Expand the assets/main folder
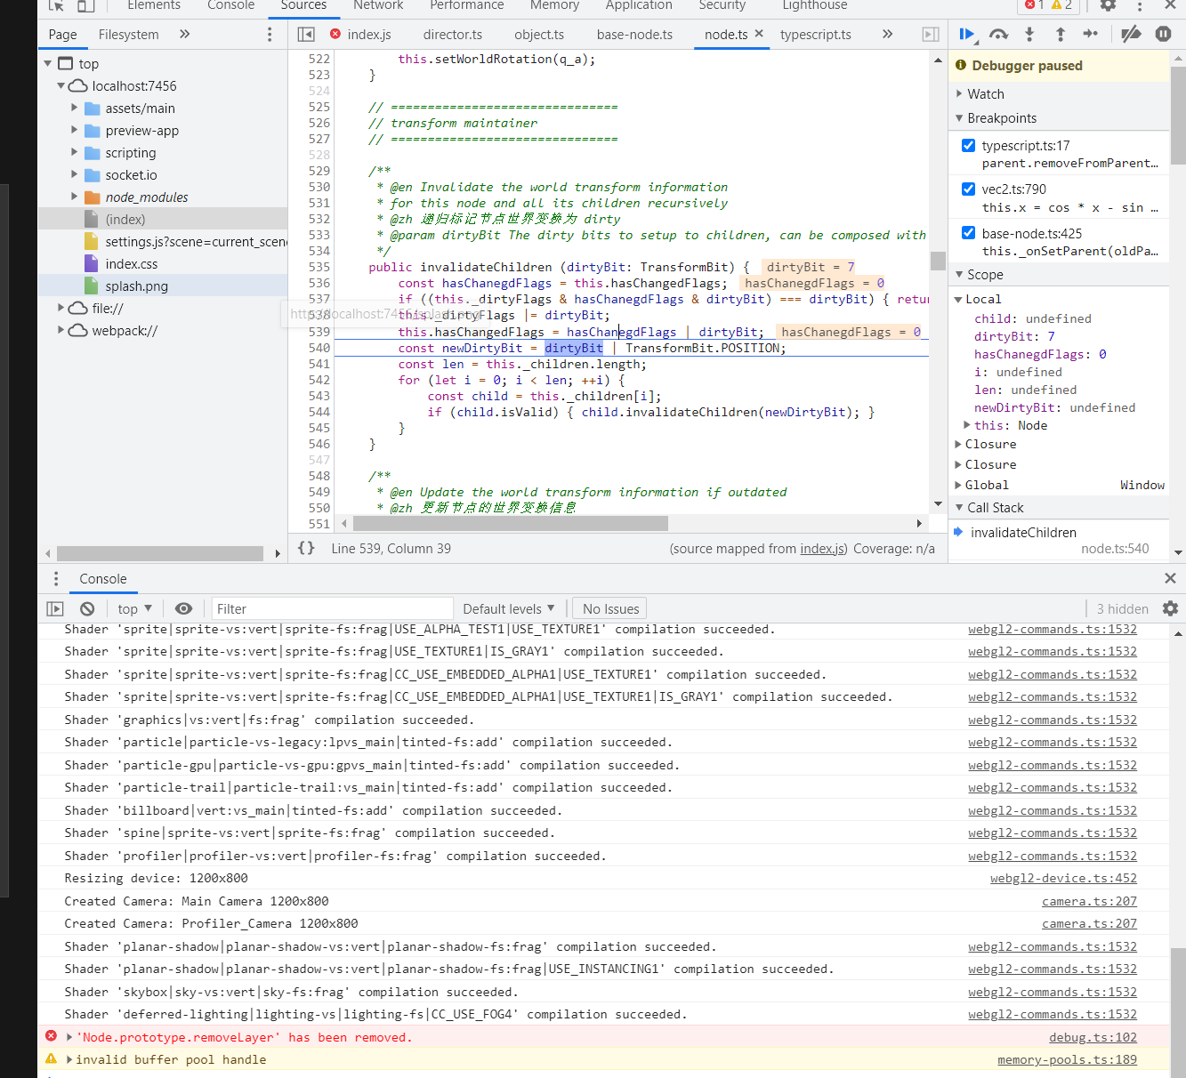This screenshot has height=1078, width=1186. point(75,108)
